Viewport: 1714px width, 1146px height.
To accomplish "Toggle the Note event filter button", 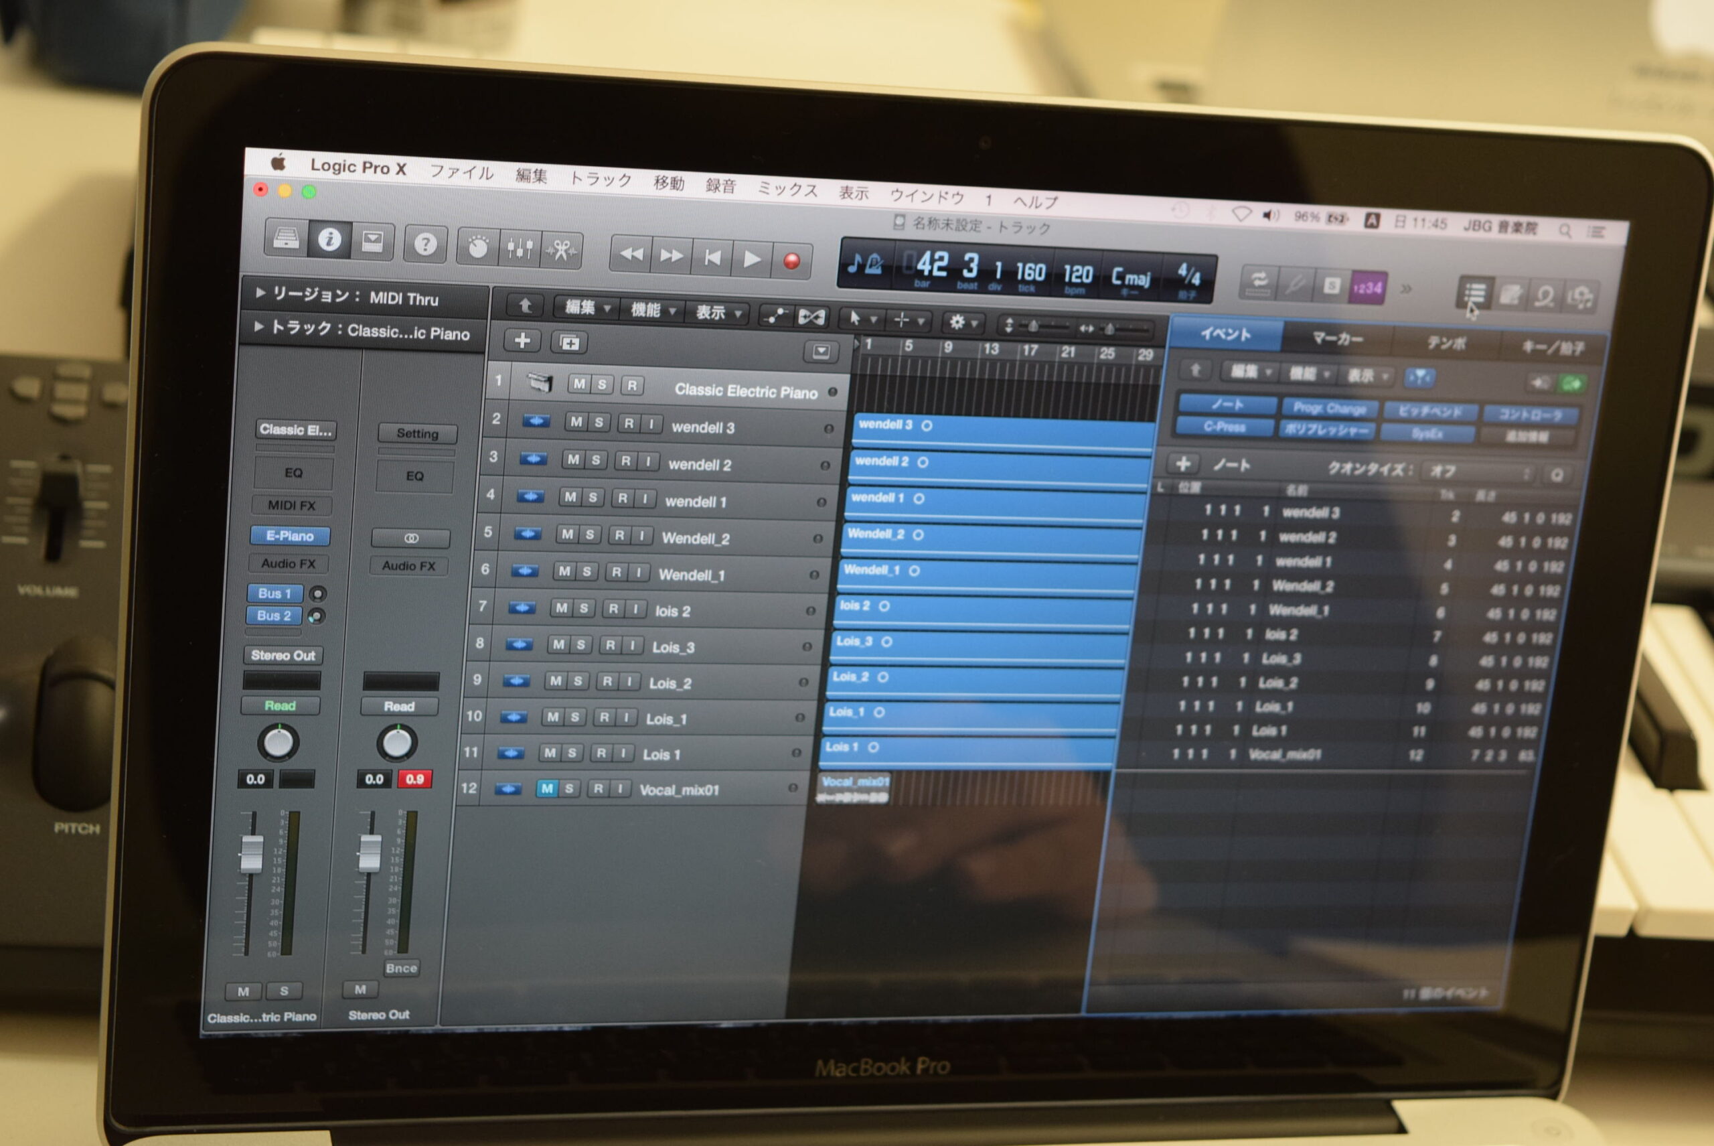I will (x=1227, y=404).
